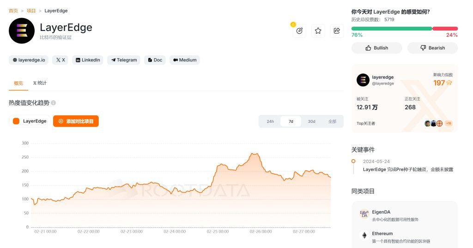This screenshot has width=473, height=248.
Task: Show info tooltip for 热度值变化趋势
Action: click(54, 103)
